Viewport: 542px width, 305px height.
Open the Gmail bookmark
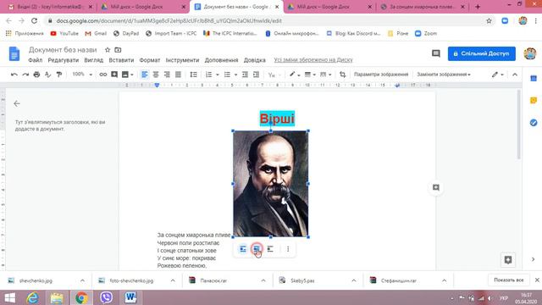point(96,34)
